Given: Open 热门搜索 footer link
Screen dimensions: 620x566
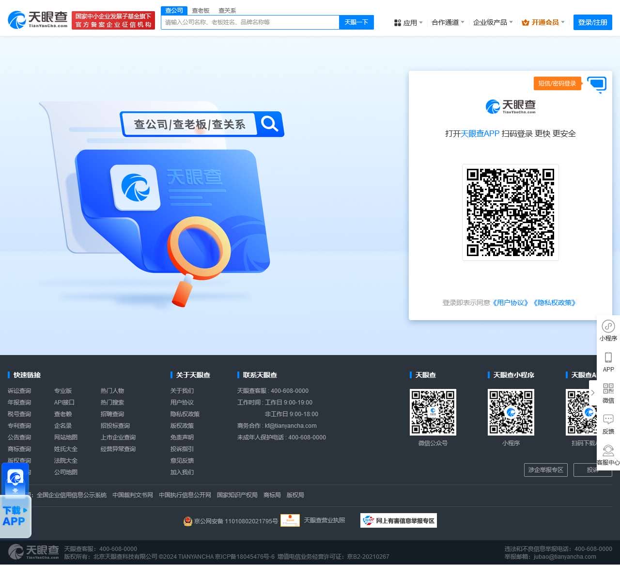Looking at the screenshot, I should pyautogui.click(x=112, y=403).
